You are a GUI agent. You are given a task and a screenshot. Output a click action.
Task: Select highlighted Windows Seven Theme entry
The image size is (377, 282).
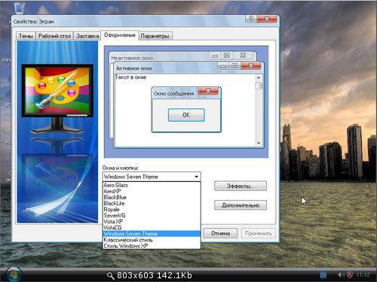coord(152,234)
